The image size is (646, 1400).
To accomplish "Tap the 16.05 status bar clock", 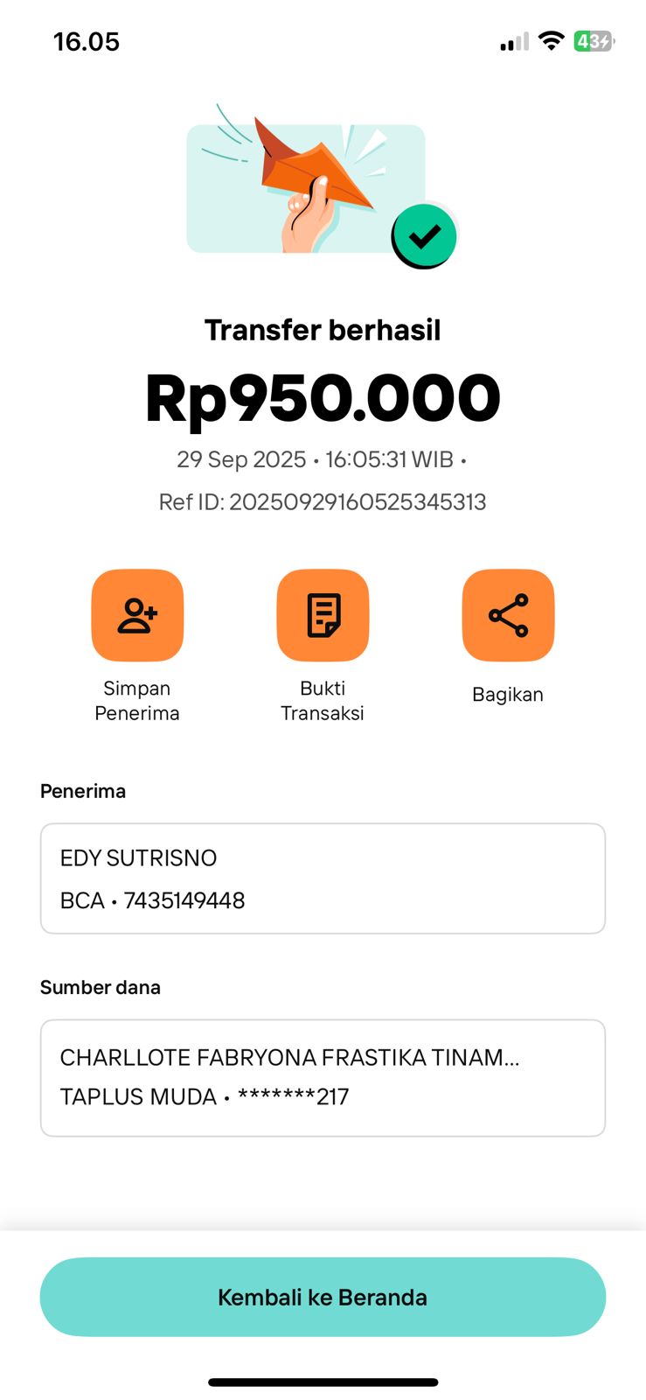I will [x=86, y=42].
